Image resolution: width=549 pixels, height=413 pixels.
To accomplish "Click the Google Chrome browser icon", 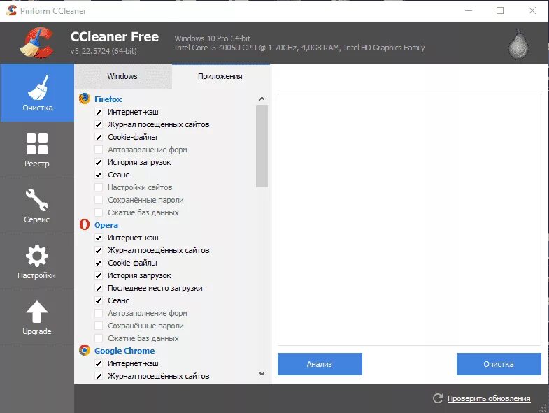I will [x=85, y=350].
